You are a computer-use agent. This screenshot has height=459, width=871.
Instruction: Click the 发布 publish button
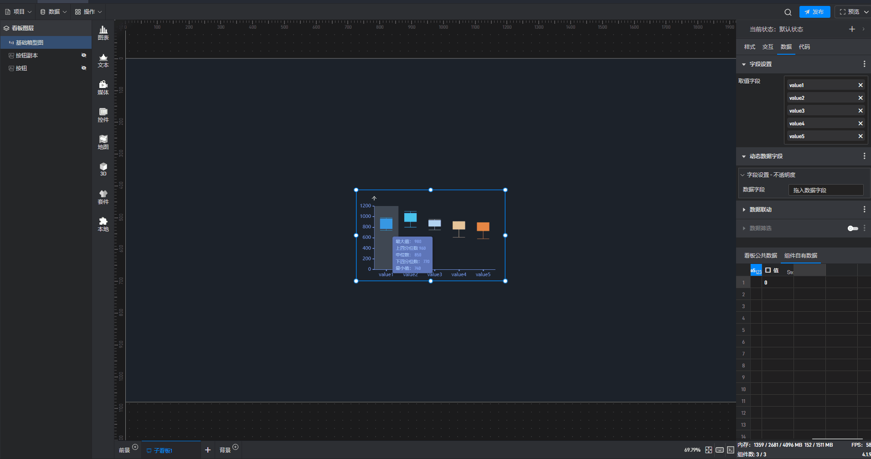pos(814,12)
